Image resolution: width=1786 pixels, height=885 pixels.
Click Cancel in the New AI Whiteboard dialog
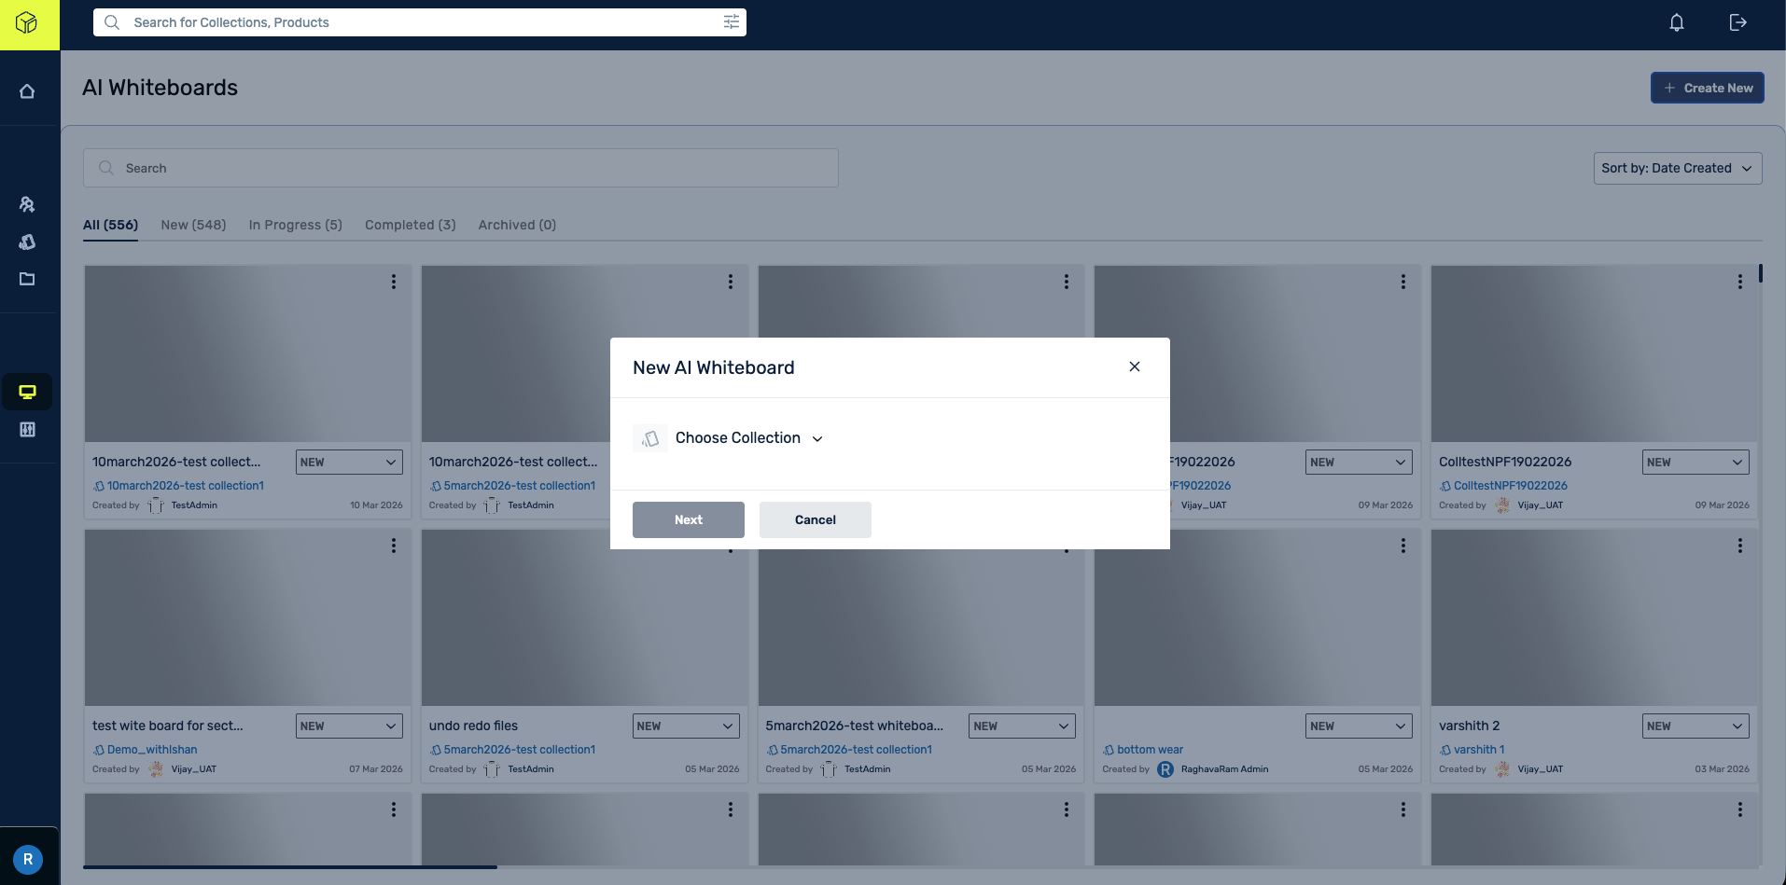[x=815, y=519]
